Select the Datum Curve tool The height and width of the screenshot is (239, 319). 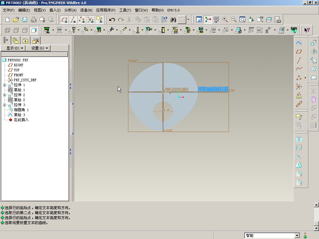[x=299, y=69]
